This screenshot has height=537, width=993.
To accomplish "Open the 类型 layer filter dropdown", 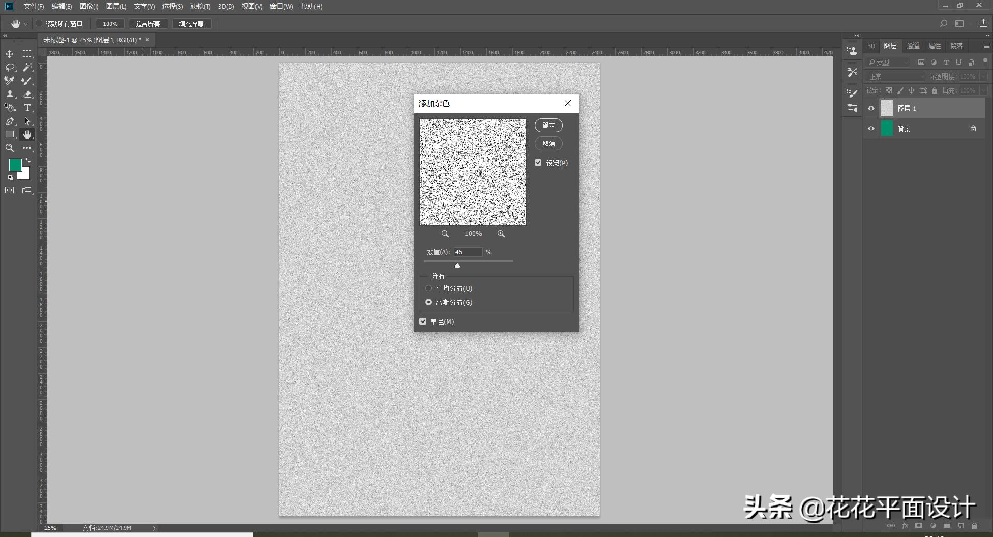I will [x=887, y=62].
